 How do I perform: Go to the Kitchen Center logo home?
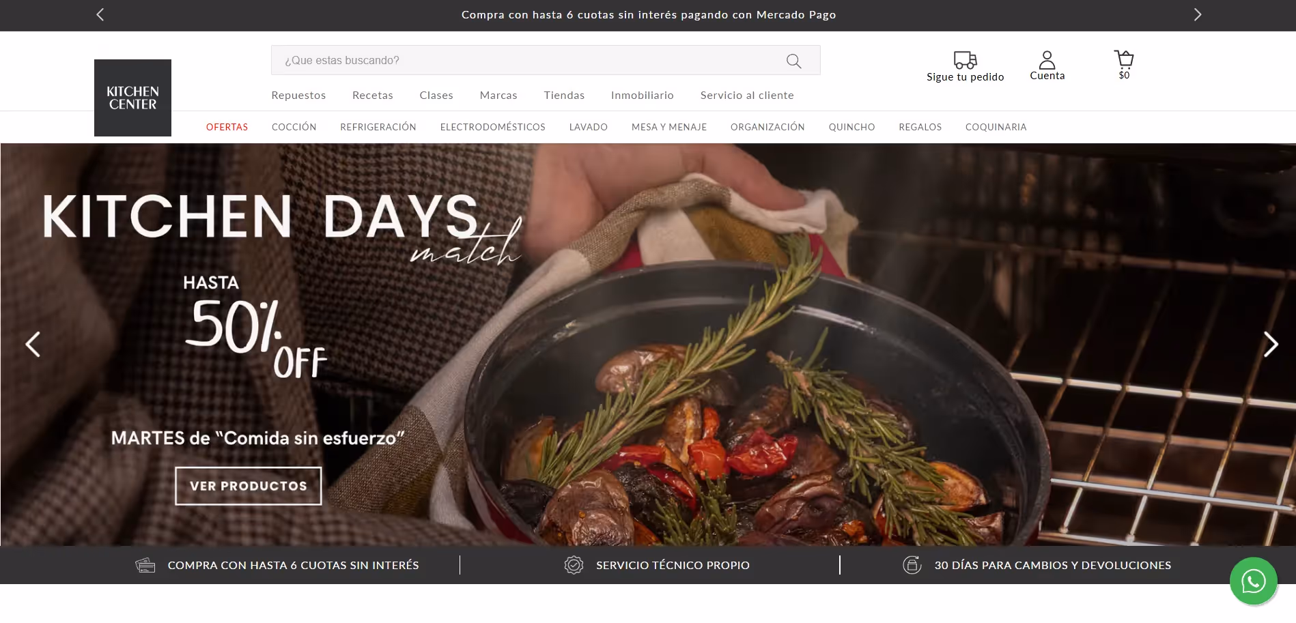[x=132, y=98]
